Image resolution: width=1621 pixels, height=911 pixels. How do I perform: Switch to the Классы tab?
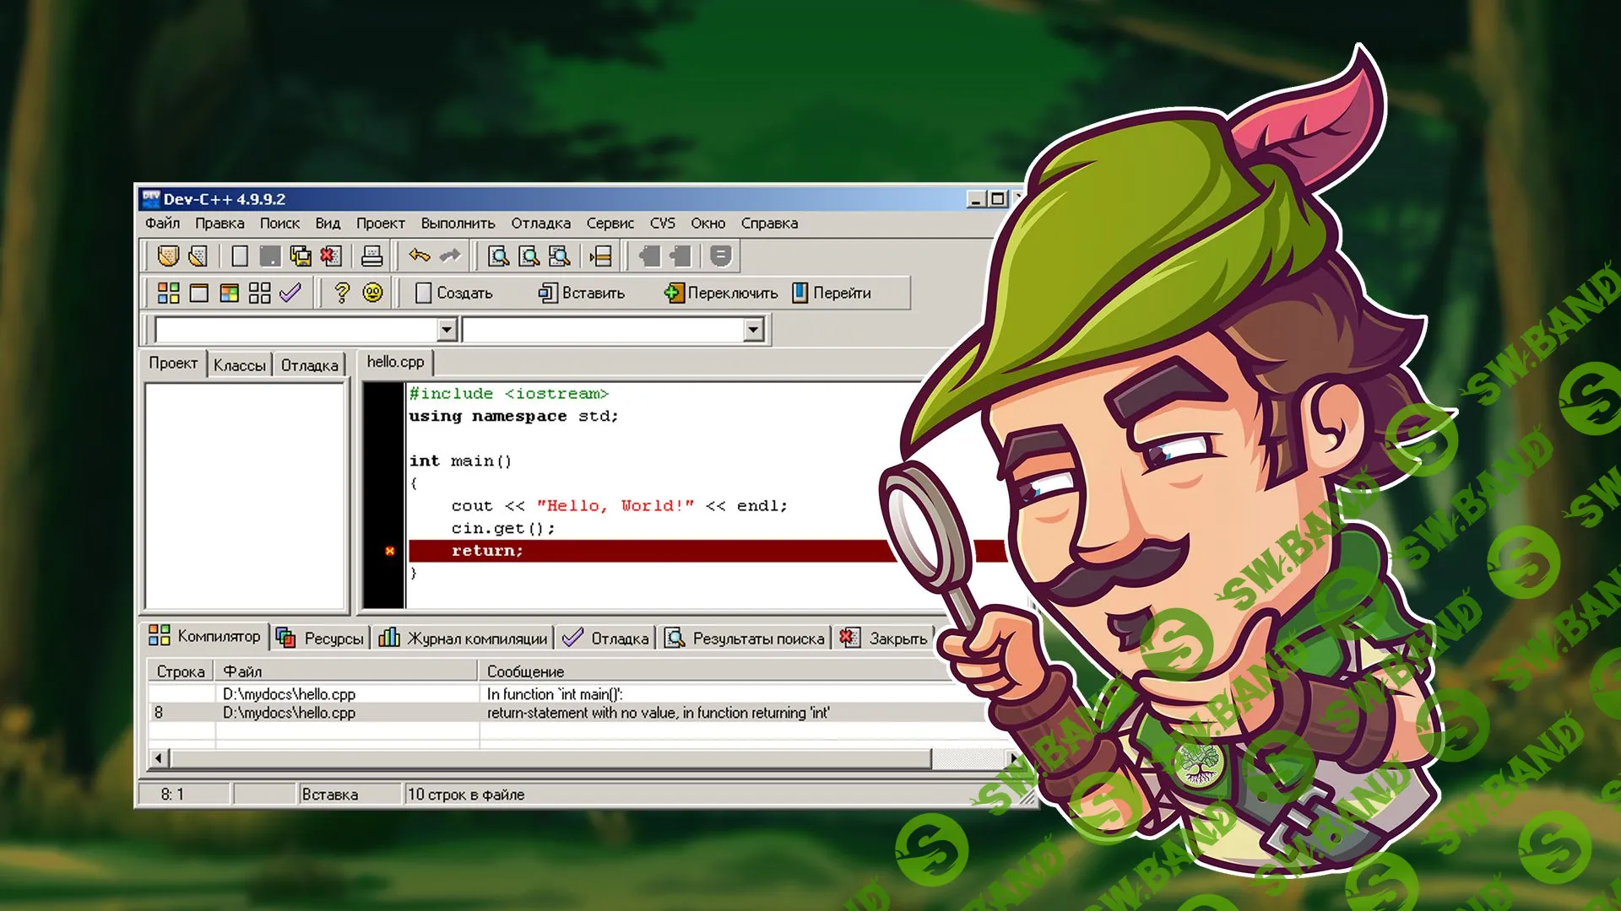239,365
